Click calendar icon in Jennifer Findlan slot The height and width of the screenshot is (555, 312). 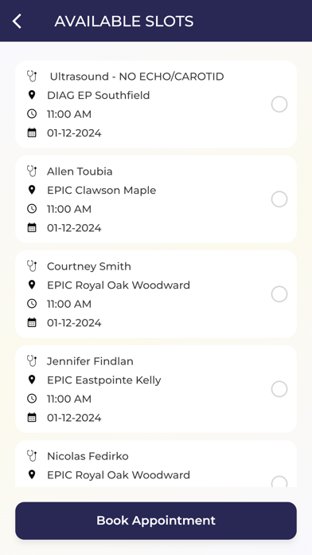coord(32,417)
